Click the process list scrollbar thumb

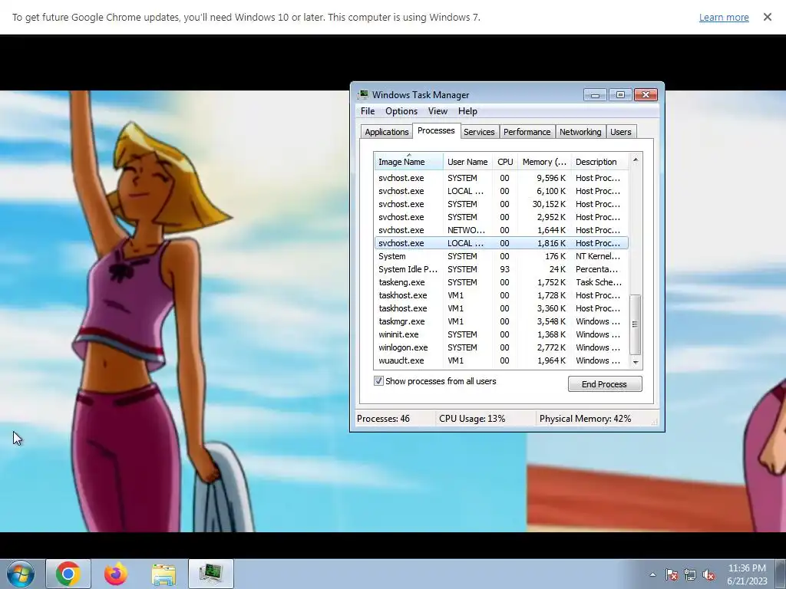click(635, 324)
